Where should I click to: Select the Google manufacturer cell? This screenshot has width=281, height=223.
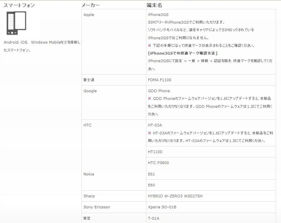coord(114,103)
